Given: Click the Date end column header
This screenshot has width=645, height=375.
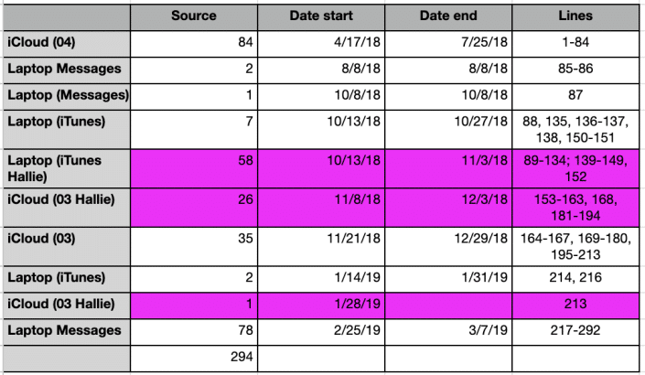Looking at the screenshot, I should (x=448, y=16).
